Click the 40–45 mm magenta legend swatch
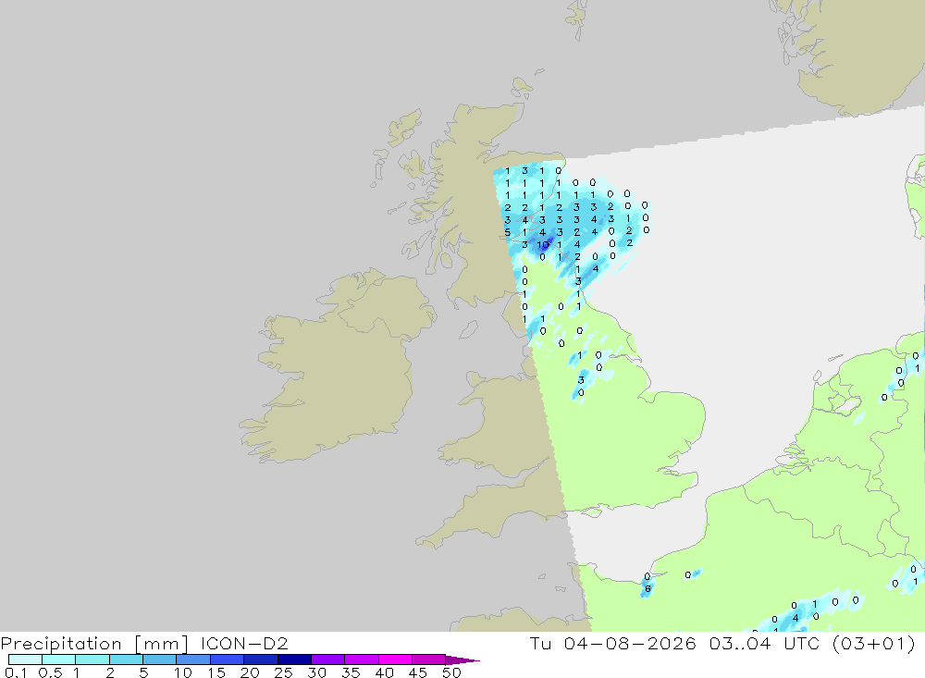The image size is (925, 678). point(395,660)
